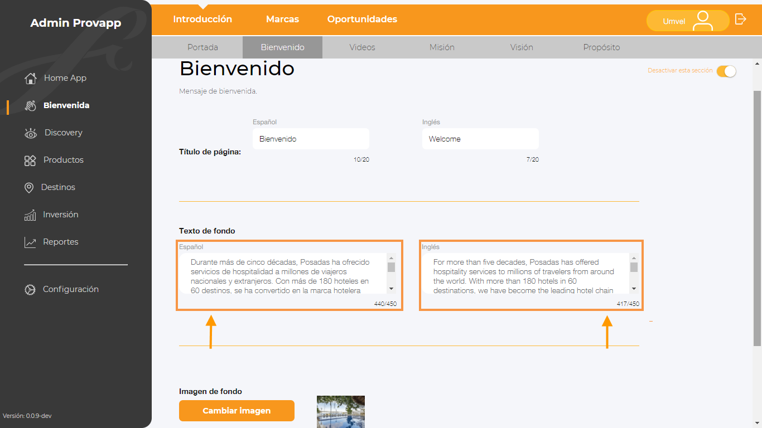Open Discovery label in sidebar
The image size is (762, 428).
[63, 133]
